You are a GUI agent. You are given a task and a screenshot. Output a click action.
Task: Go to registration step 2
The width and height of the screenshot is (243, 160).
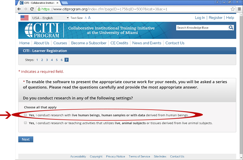click(42, 60)
